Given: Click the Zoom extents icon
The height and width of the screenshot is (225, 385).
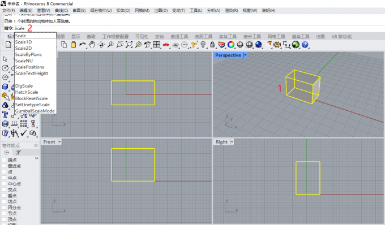Looking at the screenshot, I should click(129, 45).
